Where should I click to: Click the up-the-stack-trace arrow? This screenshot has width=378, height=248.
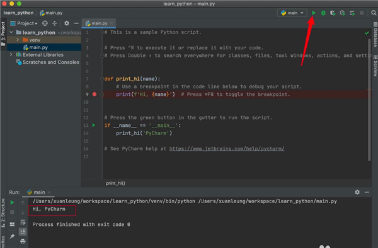[x=23, y=203]
